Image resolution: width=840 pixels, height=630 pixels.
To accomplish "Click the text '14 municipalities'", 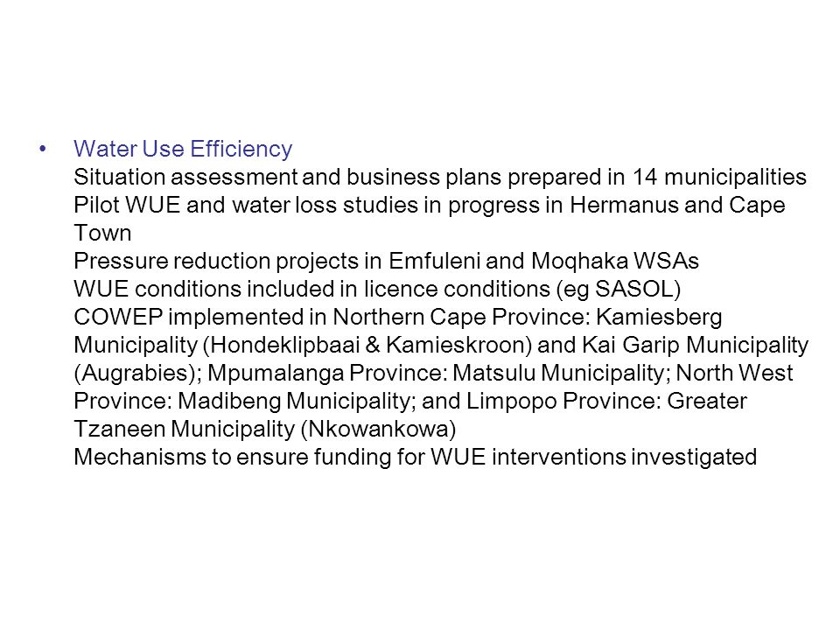I will [x=719, y=177].
